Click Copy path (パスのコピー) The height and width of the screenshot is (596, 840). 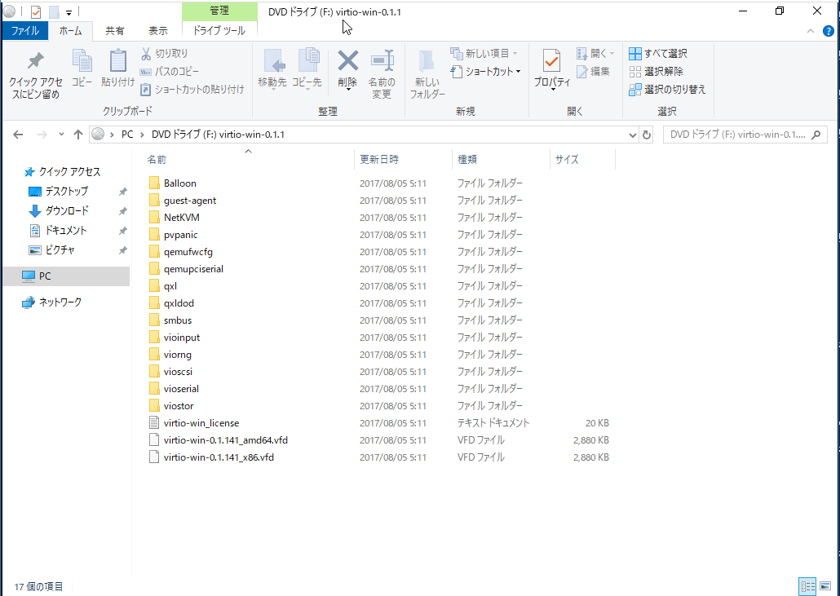pos(170,71)
